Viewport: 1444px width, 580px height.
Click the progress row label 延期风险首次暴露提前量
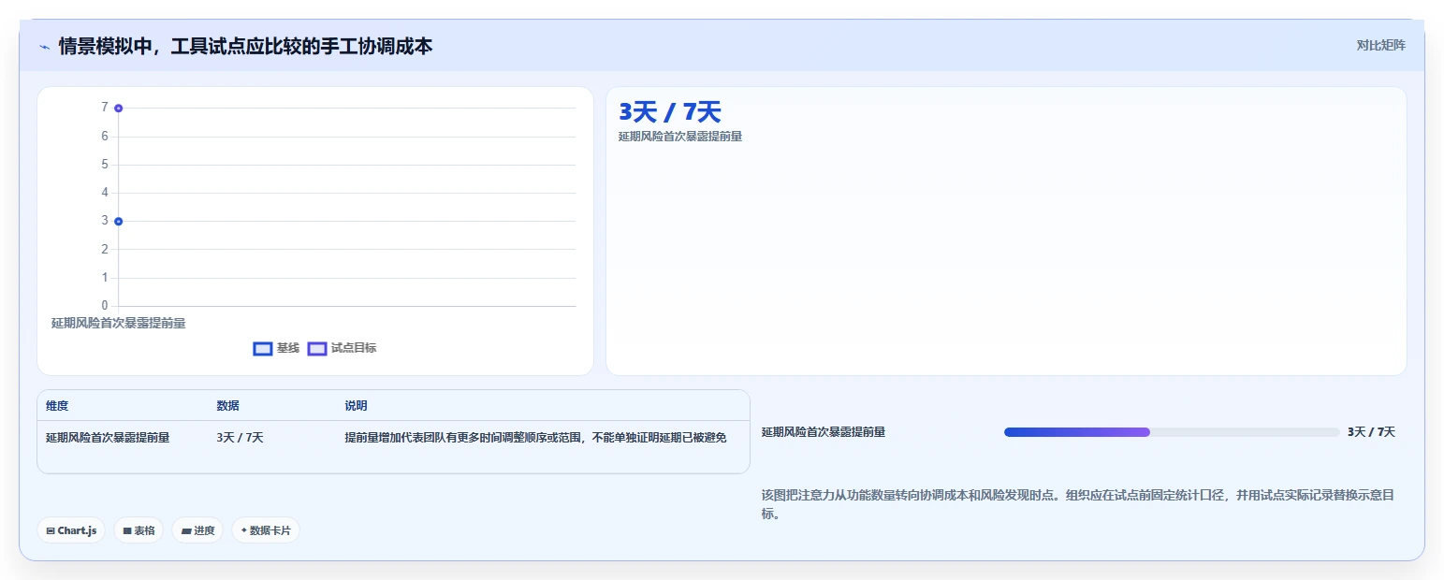pyautogui.click(x=824, y=432)
